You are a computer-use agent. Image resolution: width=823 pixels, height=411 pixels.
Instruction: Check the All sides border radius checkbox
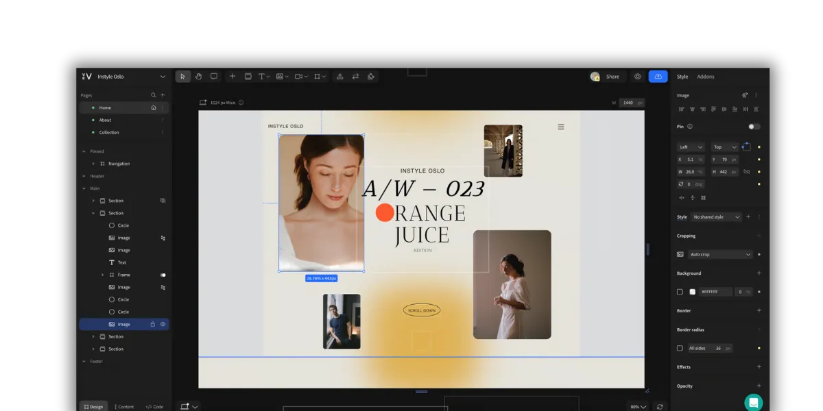(680, 347)
